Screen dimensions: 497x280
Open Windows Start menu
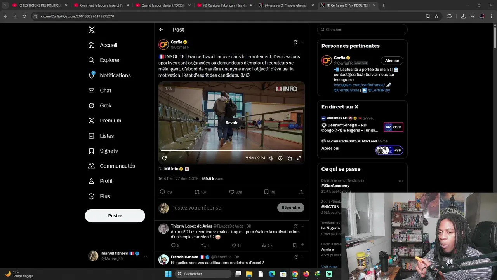click(x=168, y=274)
